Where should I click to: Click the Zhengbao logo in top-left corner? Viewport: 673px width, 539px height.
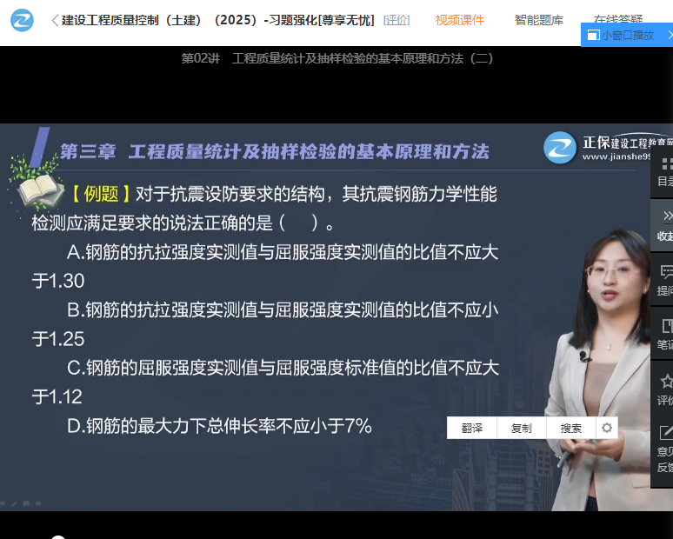[22, 19]
